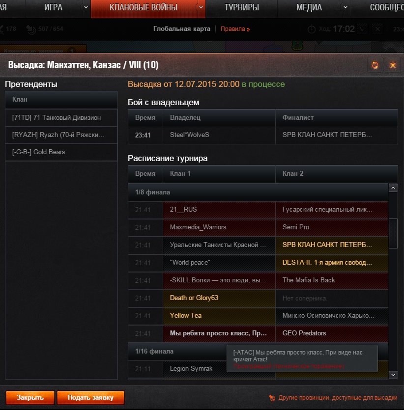
Task: Click the 23:41 owner battle time
Action: pos(143,136)
